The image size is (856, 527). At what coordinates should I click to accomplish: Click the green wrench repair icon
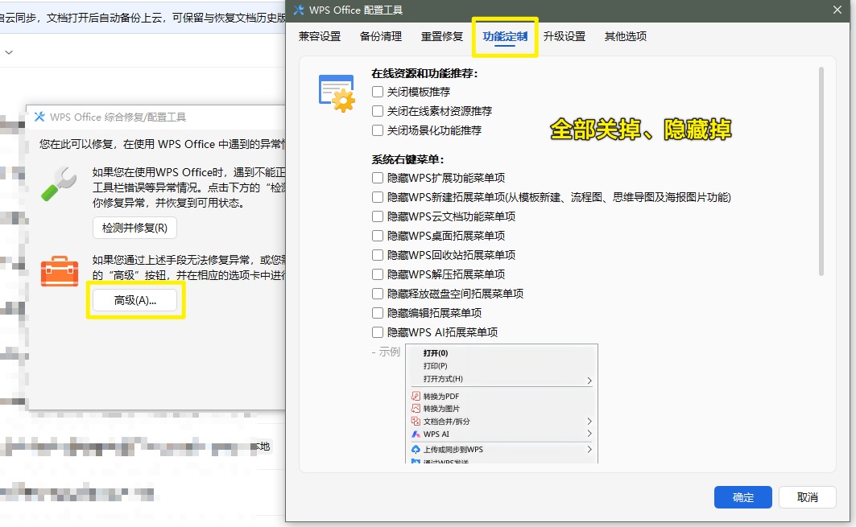[59, 184]
